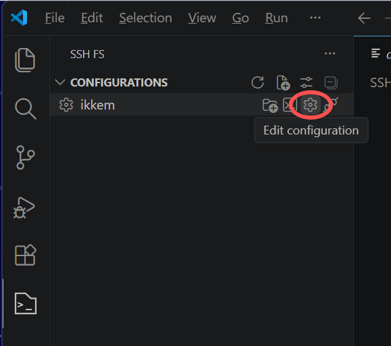This screenshot has width=391, height=346.
Task: Add ikkem as workspace folder
Action: pos(270,105)
